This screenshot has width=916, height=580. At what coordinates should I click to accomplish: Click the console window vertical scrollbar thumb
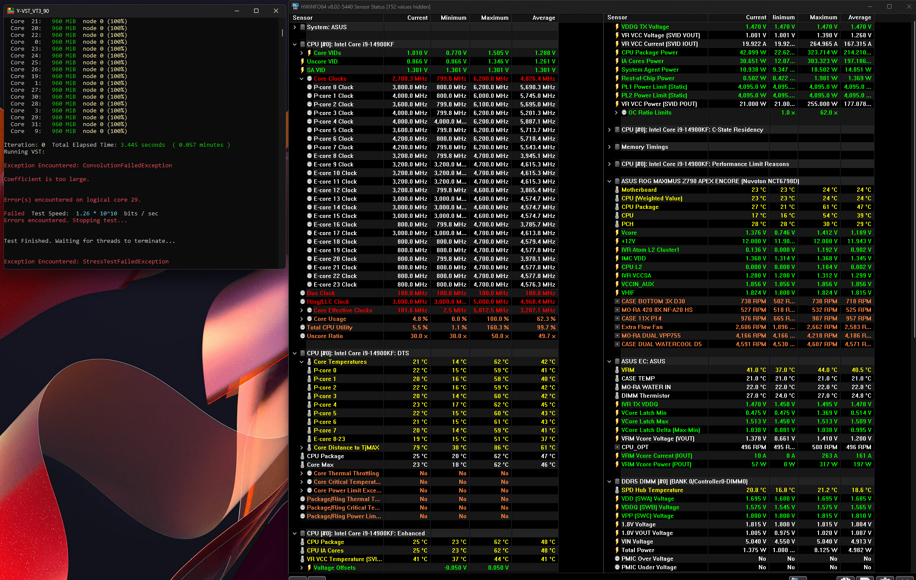282,33
